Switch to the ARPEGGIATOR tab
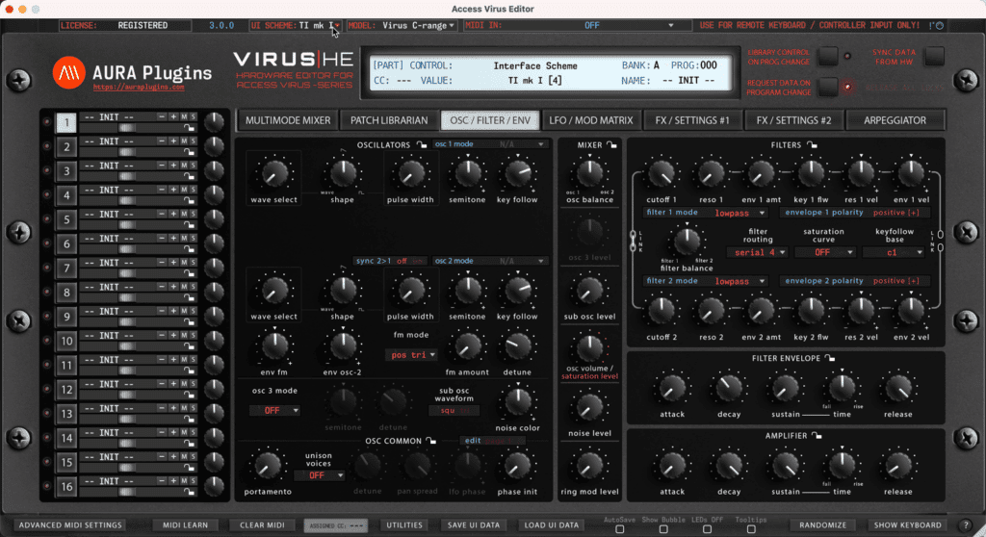 (x=895, y=120)
